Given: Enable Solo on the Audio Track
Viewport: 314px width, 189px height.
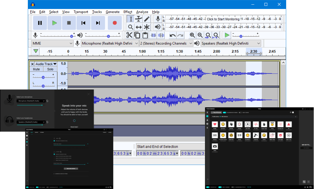Looking at the screenshot, I should click(x=50, y=69).
